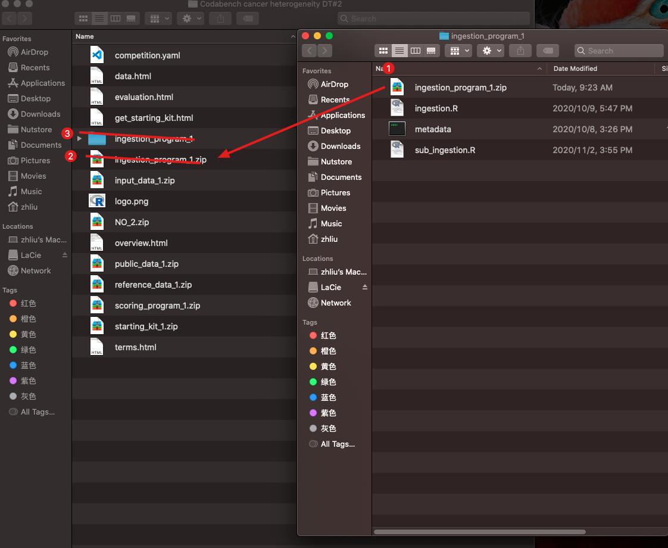
Task: Select the red 红色 tag in front sidebar
Action: point(328,335)
